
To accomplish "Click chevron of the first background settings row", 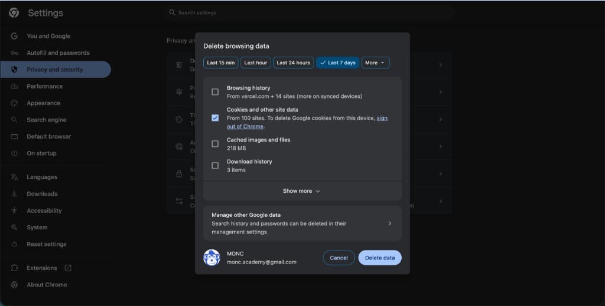I will [440, 65].
